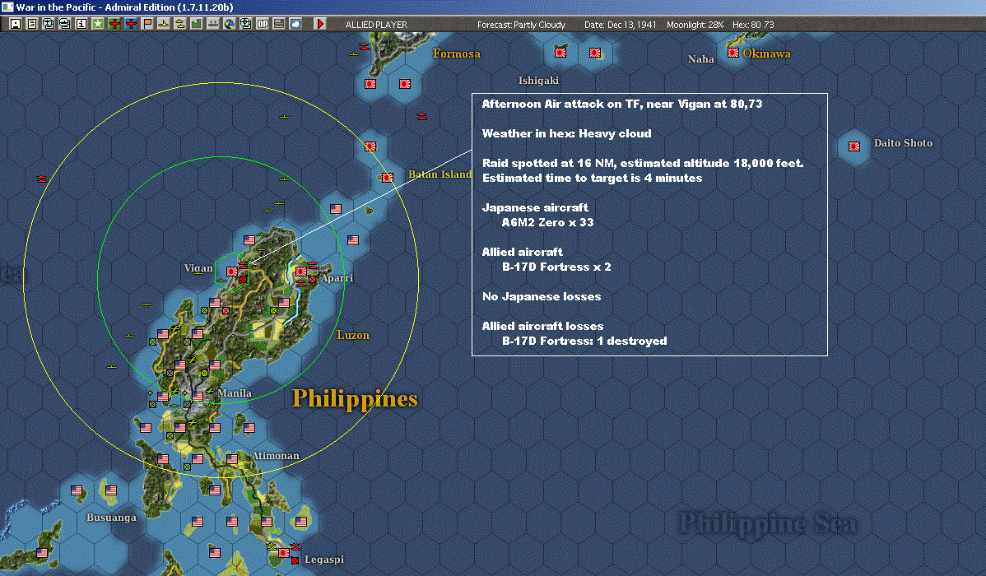The width and height of the screenshot is (986, 576).
Task: Click the Manila city label
Action: (x=235, y=393)
